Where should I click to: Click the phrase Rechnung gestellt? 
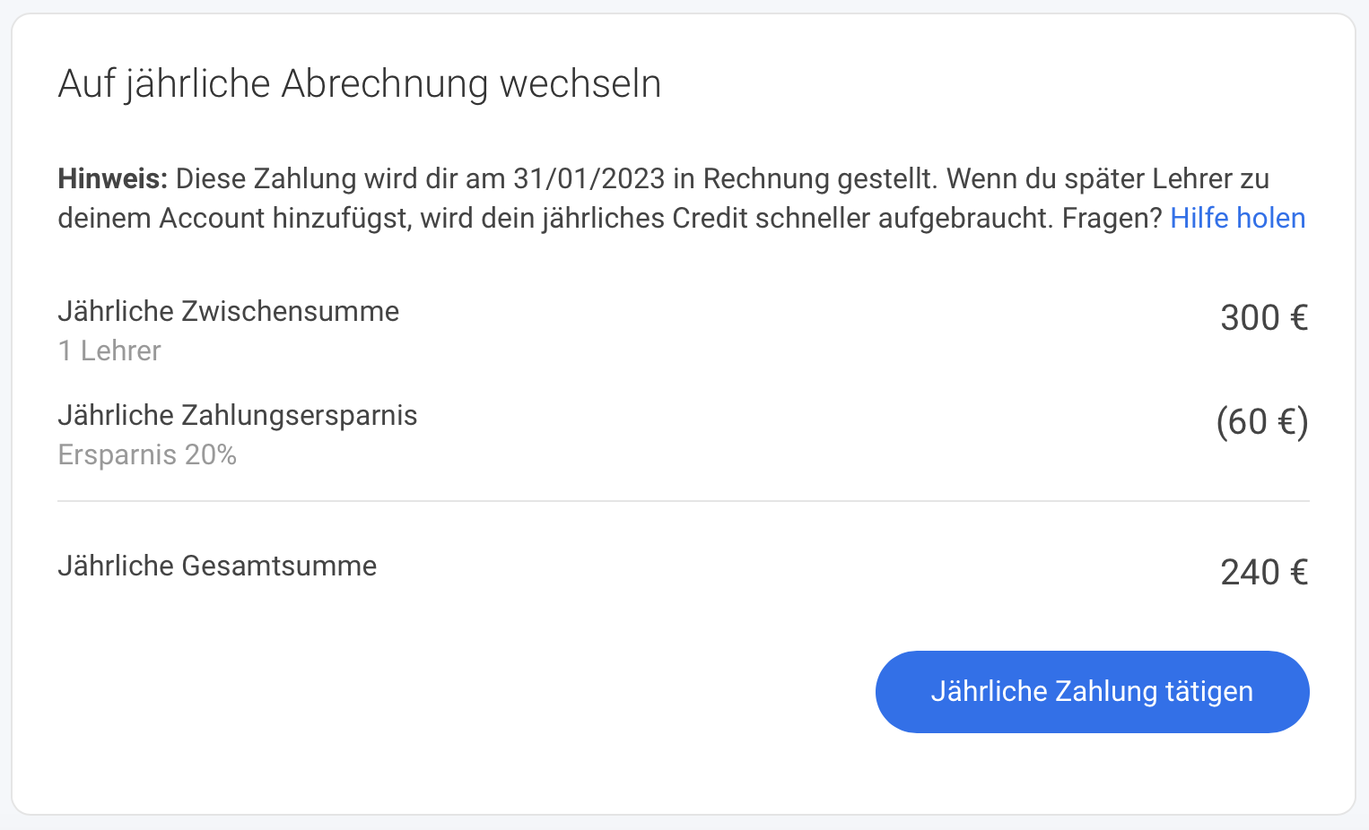820,178
